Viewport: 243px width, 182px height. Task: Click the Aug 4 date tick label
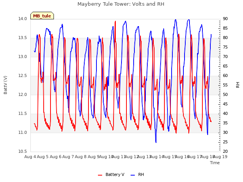click(x=30, y=157)
